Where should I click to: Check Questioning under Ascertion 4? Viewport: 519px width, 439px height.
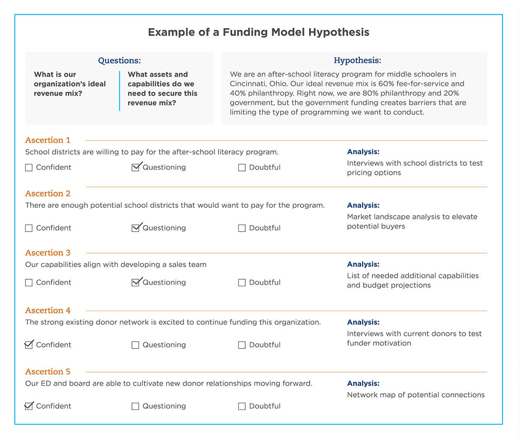[135, 345]
